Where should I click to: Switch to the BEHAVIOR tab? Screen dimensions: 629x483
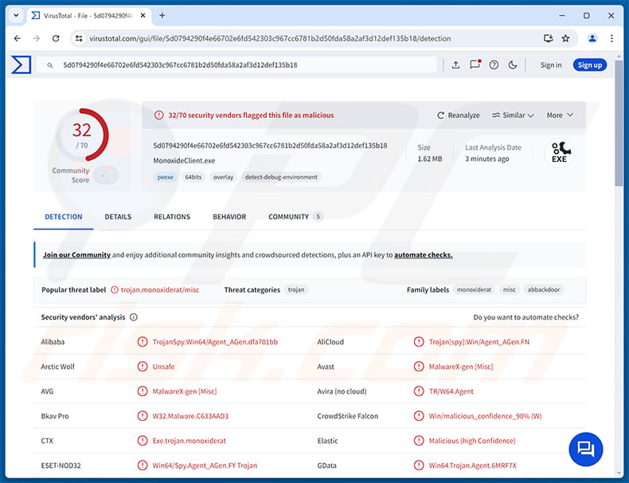click(229, 217)
